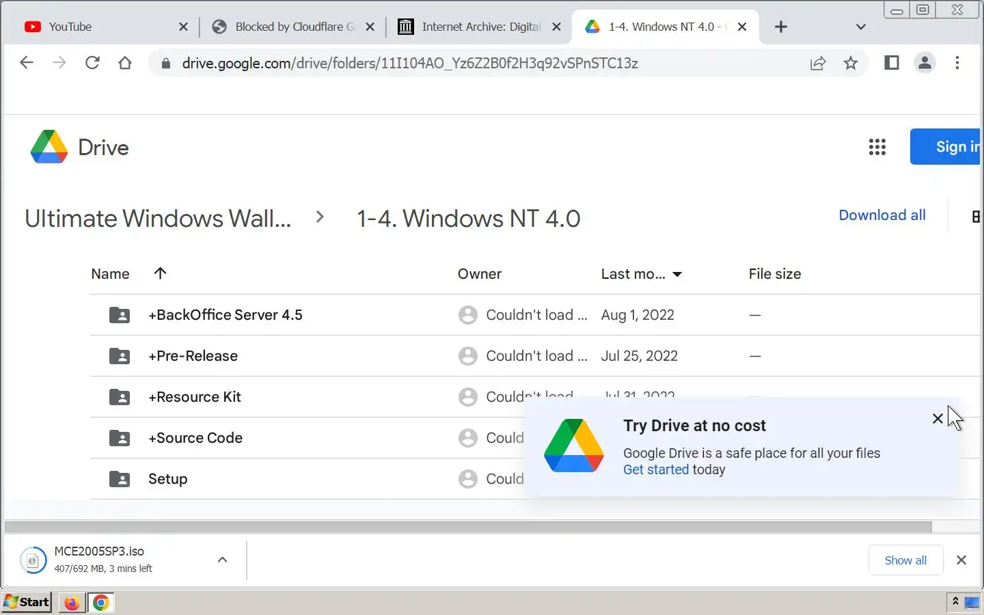The width and height of the screenshot is (984, 615).
Task: Open a new browser tab
Action: point(781,27)
